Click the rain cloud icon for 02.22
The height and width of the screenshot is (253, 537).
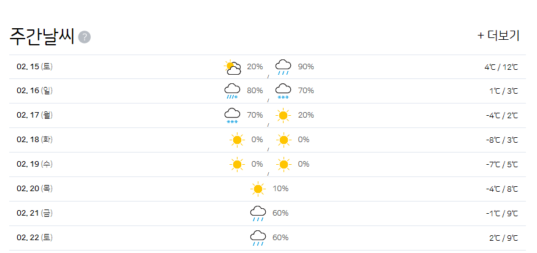(x=258, y=238)
